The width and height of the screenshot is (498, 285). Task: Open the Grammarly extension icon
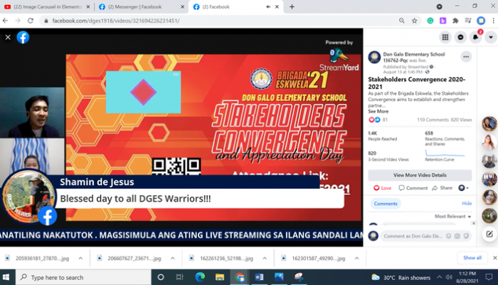pyautogui.click(x=430, y=21)
